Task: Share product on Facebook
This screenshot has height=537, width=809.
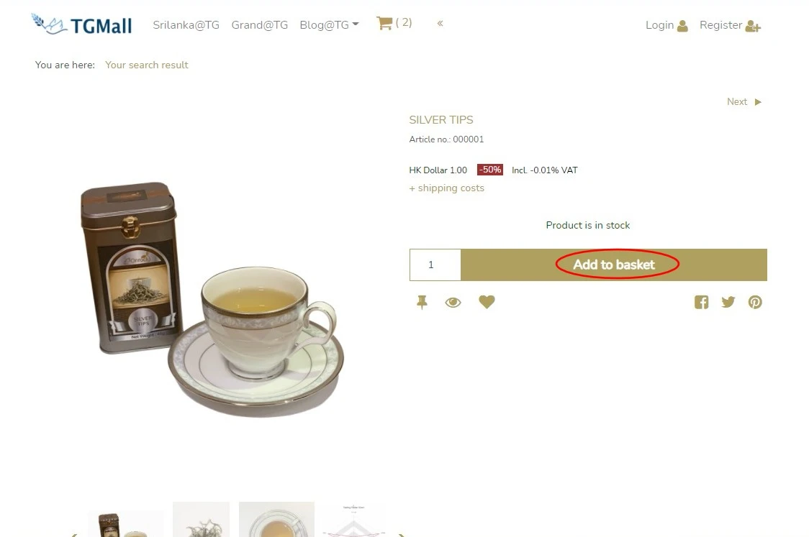Action: coord(701,302)
